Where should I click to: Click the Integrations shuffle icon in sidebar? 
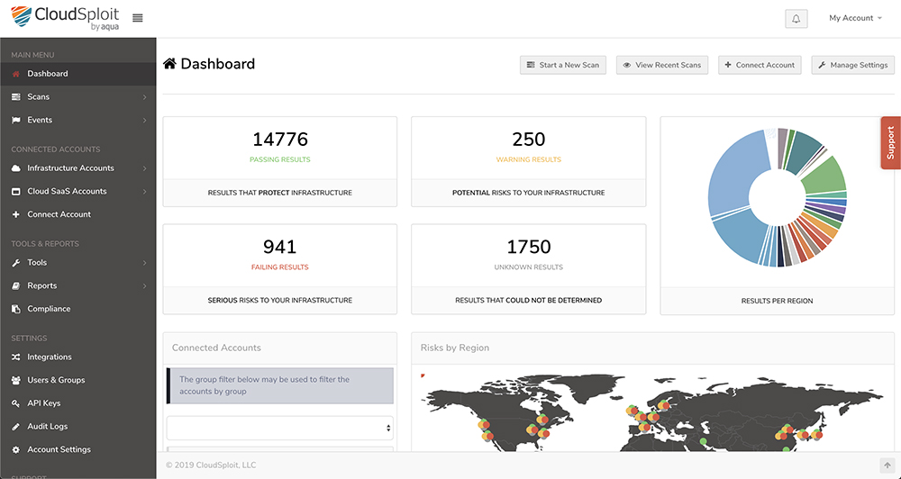[16, 357]
